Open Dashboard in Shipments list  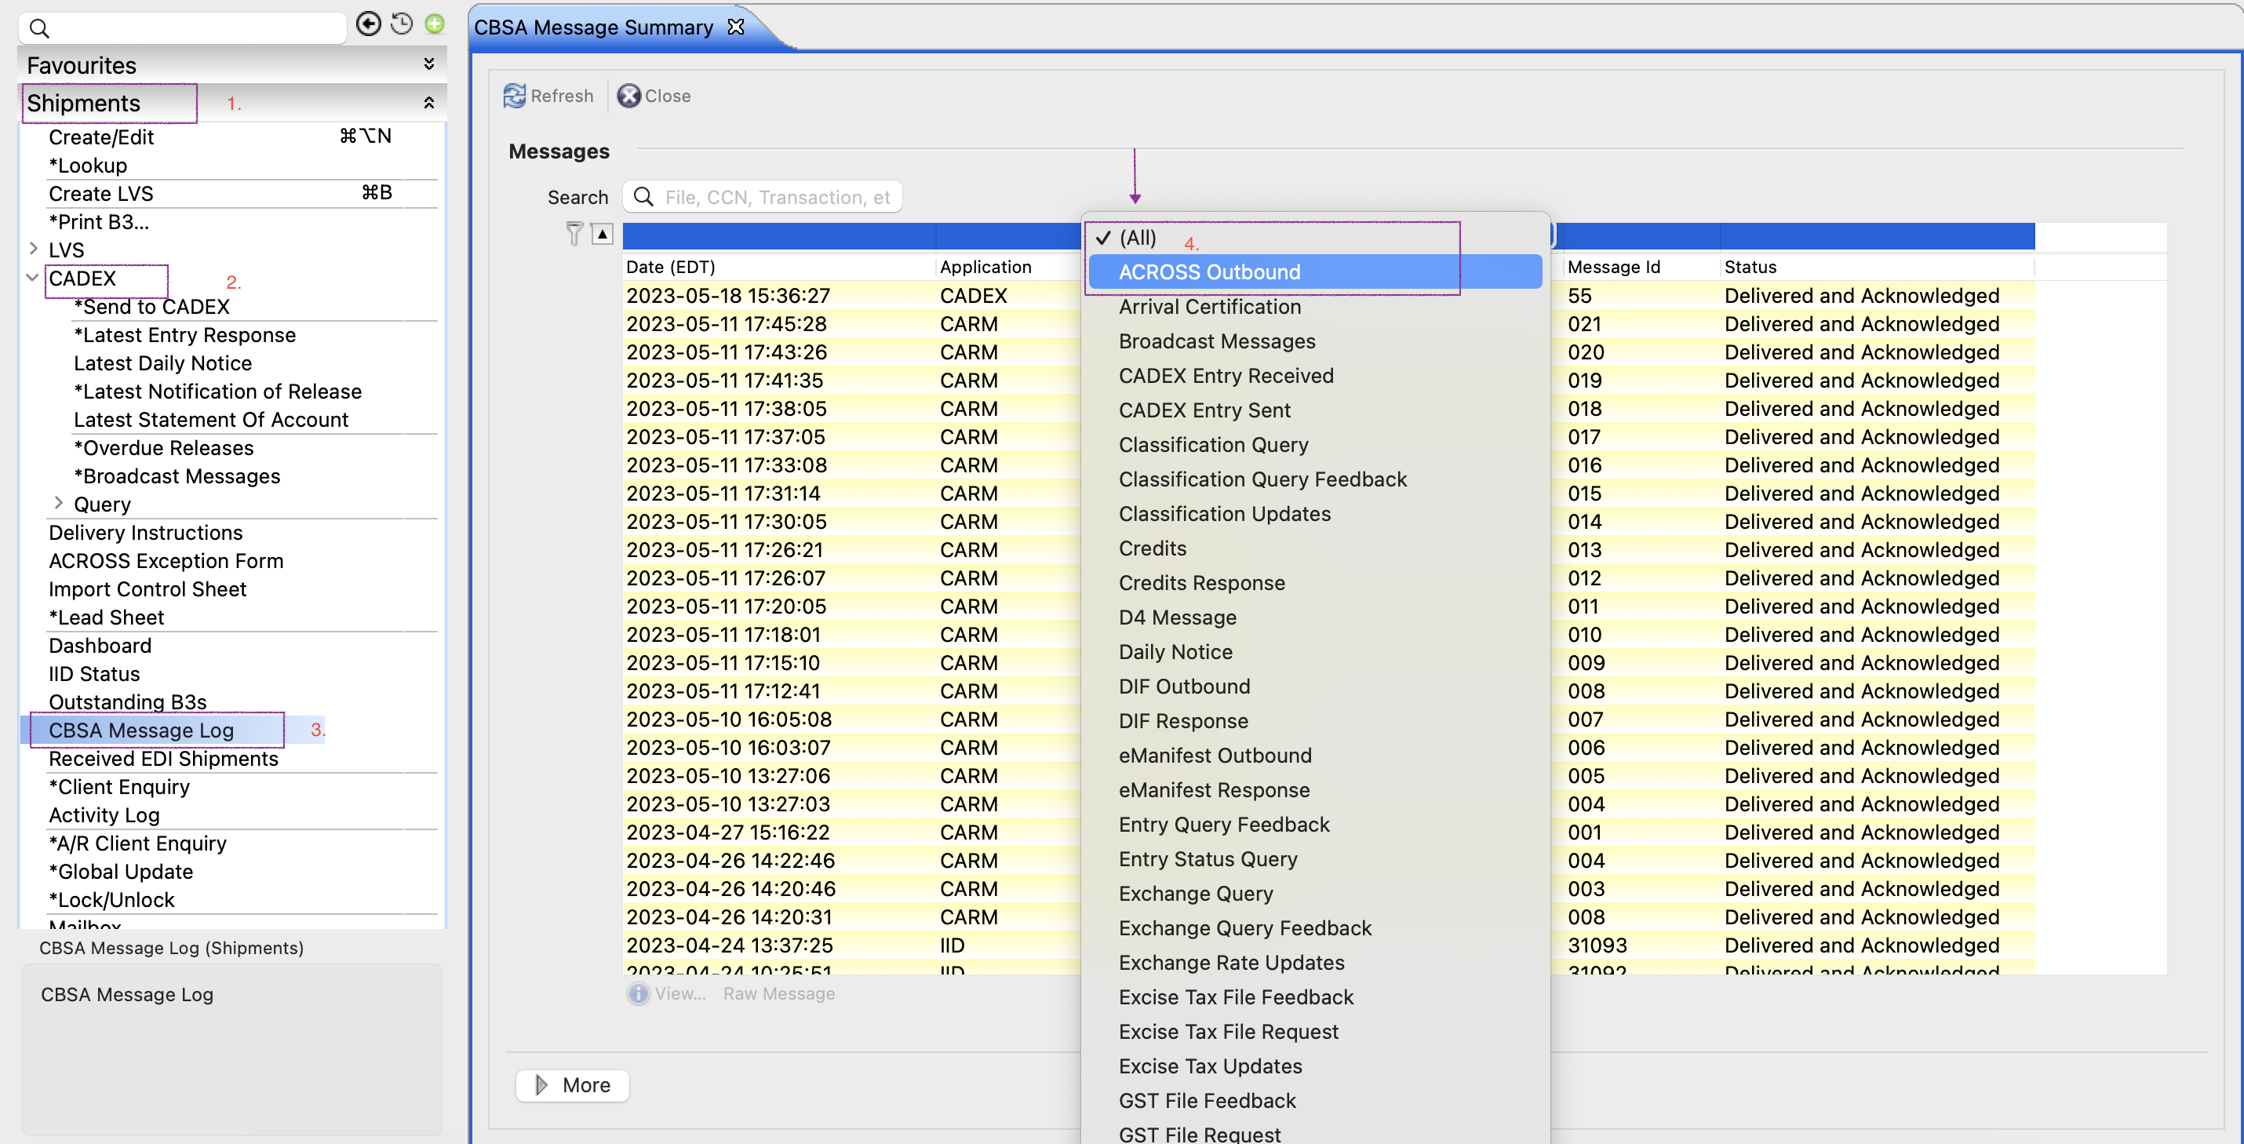tap(100, 646)
